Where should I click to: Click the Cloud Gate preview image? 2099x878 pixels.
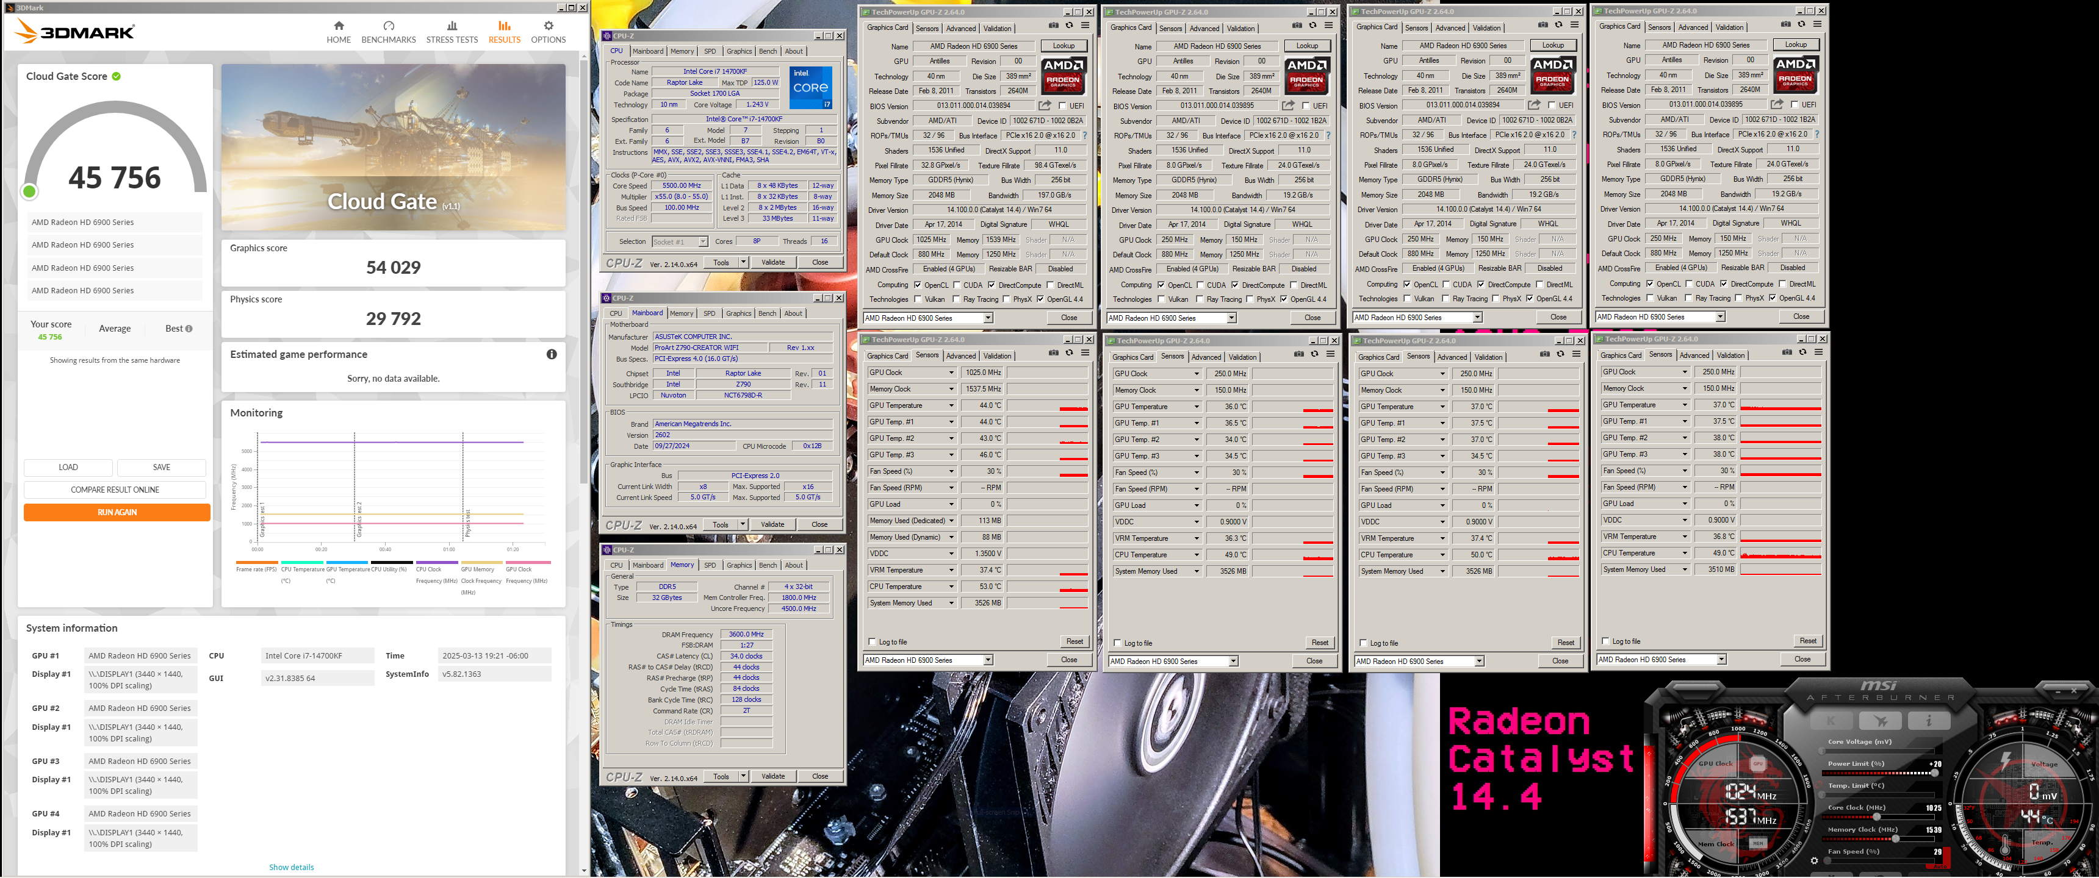(393, 148)
